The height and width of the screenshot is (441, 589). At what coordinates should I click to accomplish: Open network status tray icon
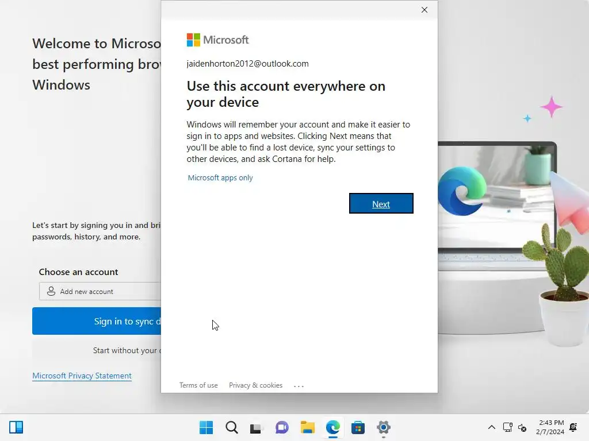click(x=508, y=427)
